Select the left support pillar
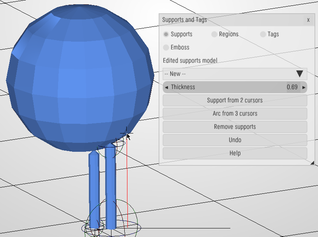The width and height of the screenshot is (318, 237). point(94,191)
